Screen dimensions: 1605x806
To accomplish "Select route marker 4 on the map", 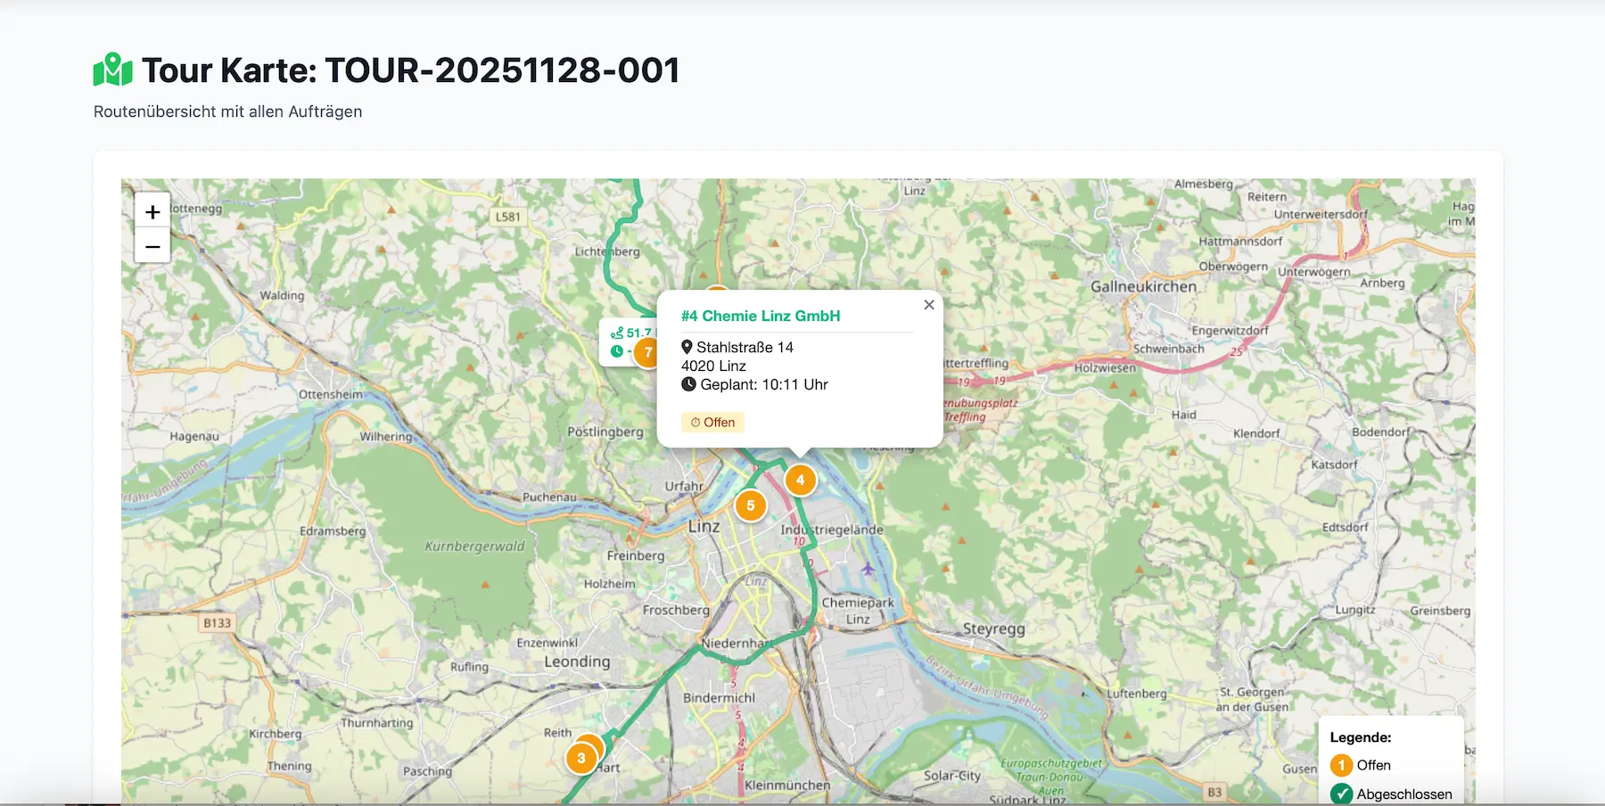I will 800,480.
